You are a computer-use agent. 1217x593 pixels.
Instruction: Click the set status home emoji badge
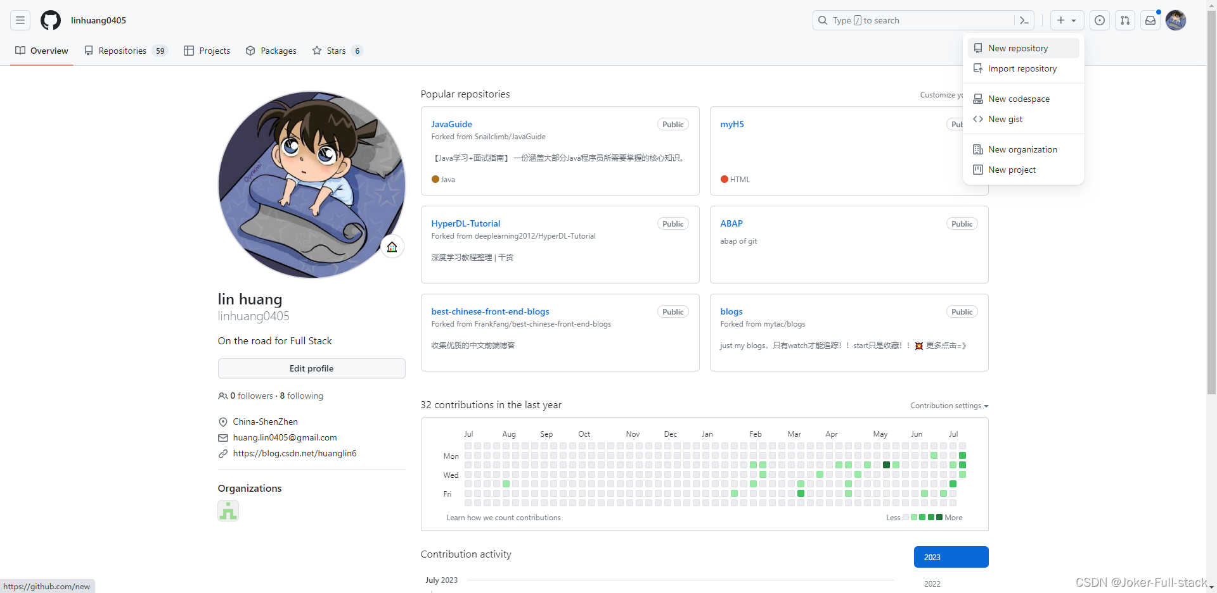[392, 247]
